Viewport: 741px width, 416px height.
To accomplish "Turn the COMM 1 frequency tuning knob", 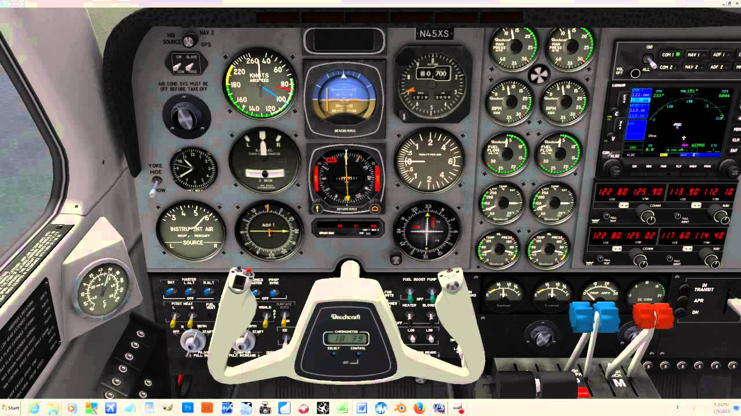I will point(646,216).
